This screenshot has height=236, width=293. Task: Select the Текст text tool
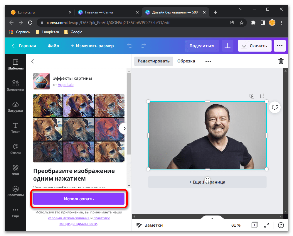[x=16, y=128]
